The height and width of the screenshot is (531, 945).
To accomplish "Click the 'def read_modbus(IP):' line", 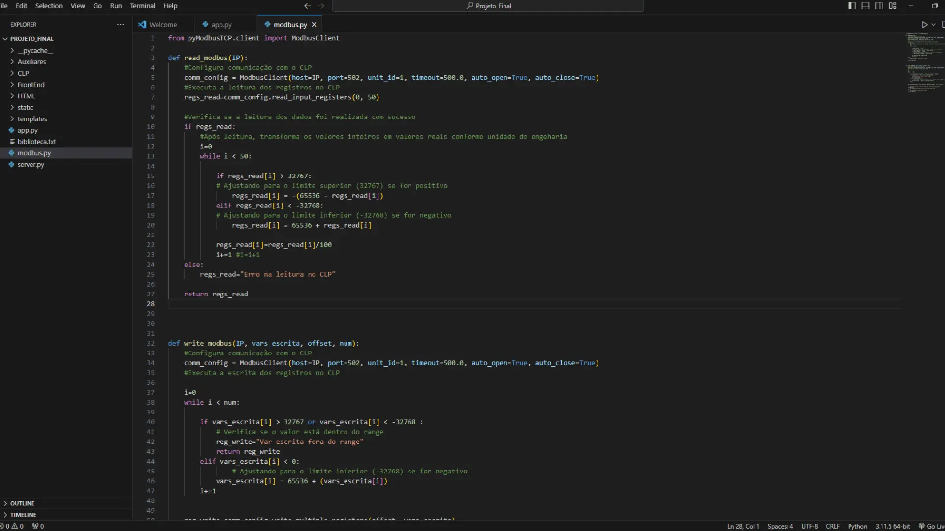I will point(208,58).
